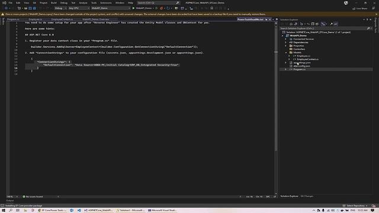Click the Save All toolbar icon
The height and width of the screenshot is (213, 379).
tap(34, 8)
